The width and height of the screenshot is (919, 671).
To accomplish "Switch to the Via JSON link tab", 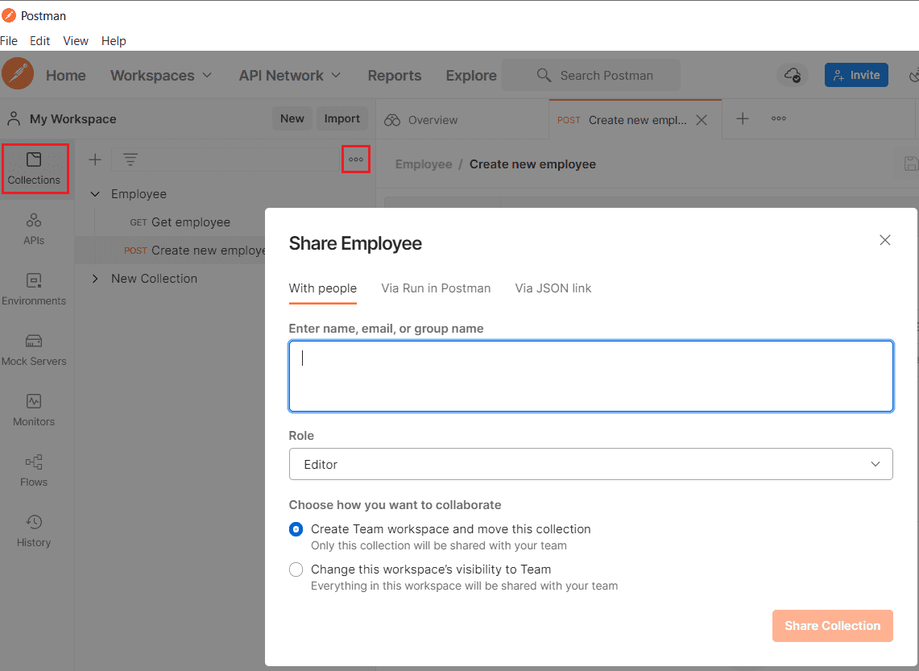I will 553,288.
